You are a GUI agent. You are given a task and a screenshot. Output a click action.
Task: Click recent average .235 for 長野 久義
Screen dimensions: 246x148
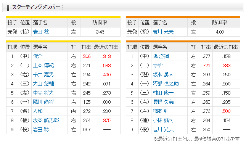click(226, 102)
